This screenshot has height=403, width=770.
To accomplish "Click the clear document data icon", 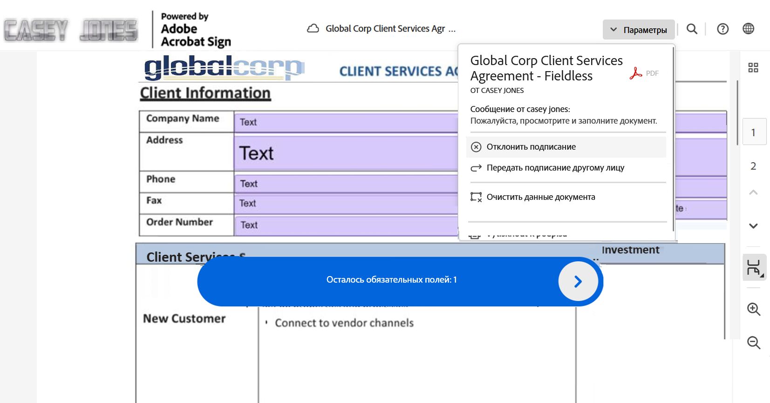I will 476,197.
